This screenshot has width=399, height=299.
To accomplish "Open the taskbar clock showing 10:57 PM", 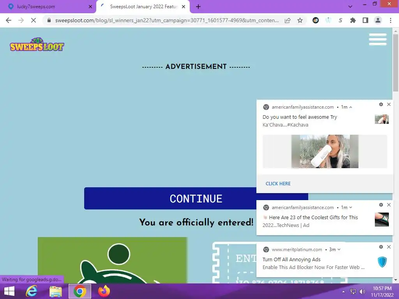I will (382, 291).
